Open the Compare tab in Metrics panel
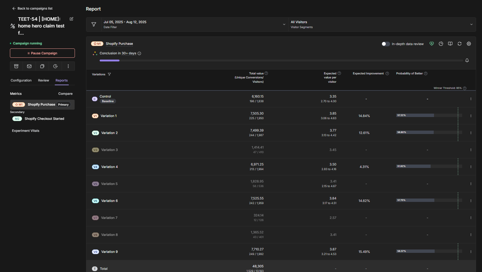 tap(65, 94)
